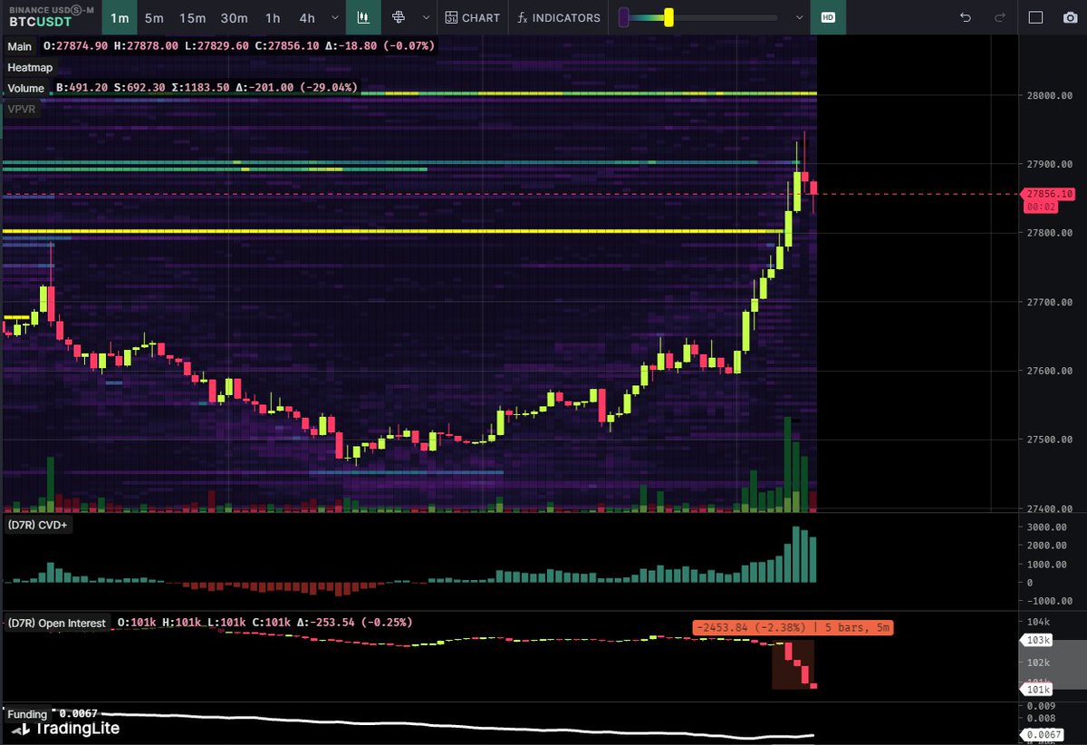
Task: Open the BTCUSDT symbol selector
Action: click(x=49, y=17)
